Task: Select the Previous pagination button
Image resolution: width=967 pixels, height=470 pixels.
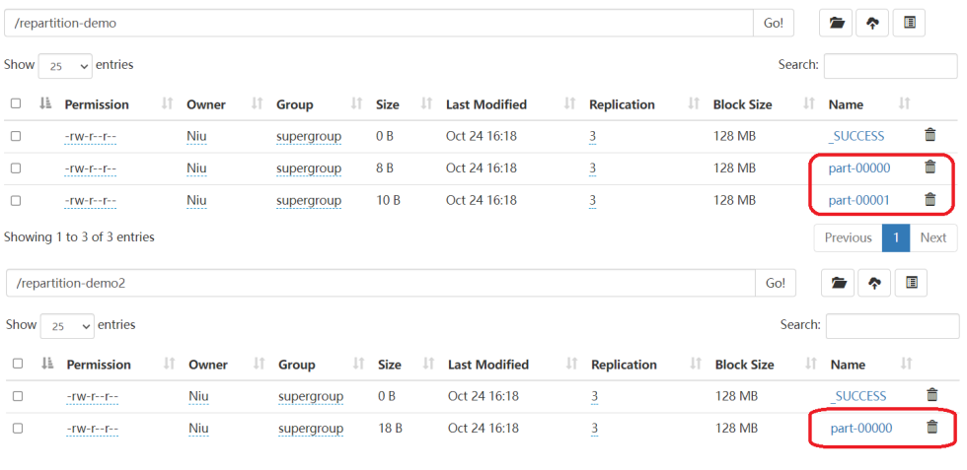Action: pyautogui.click(x=848, y=237)
